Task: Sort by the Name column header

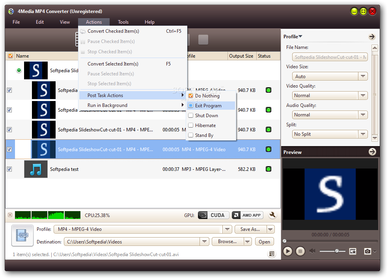Action: [47, 56]
